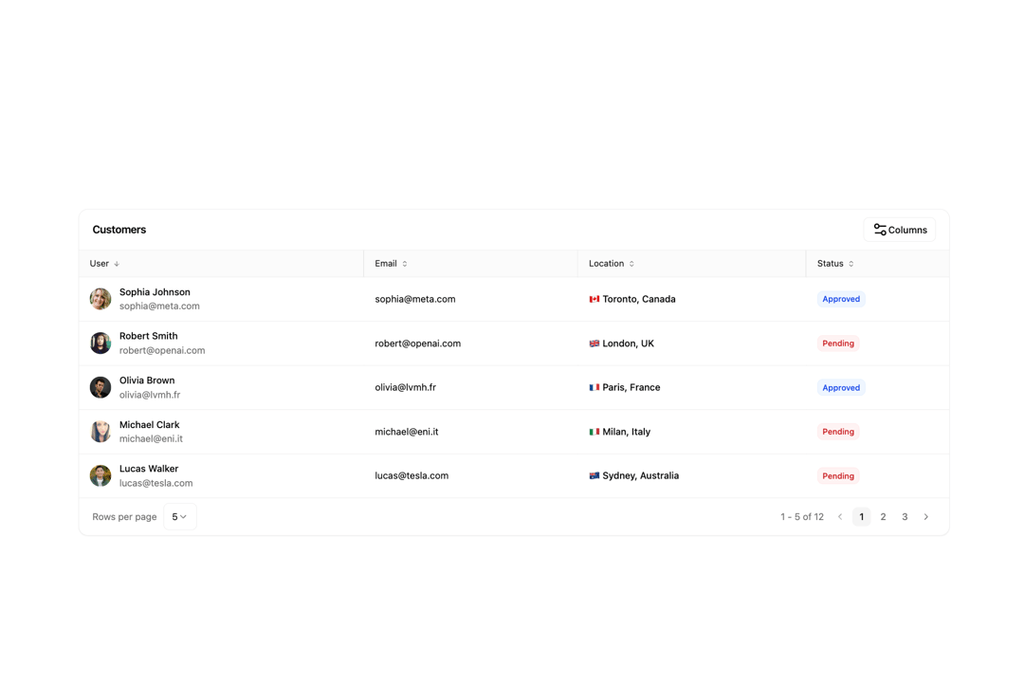Click the UK flag icon
This screenshot has width=1024, height=687.
594,343
